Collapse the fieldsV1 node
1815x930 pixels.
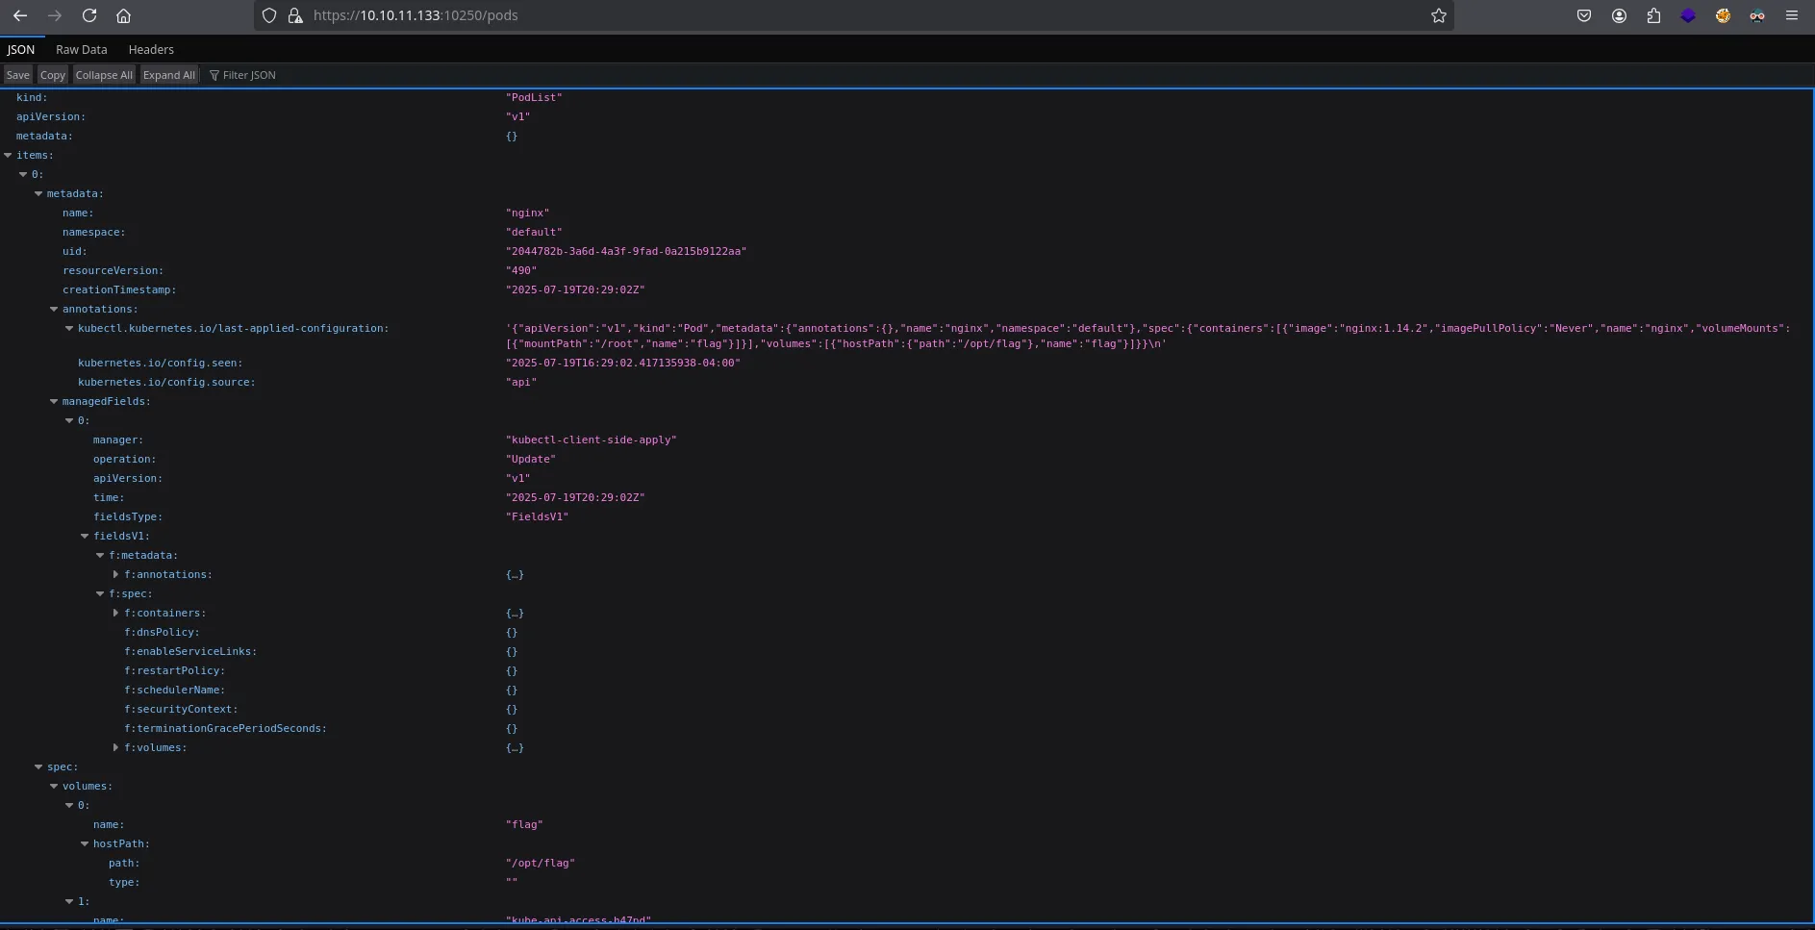click(85, 536)
